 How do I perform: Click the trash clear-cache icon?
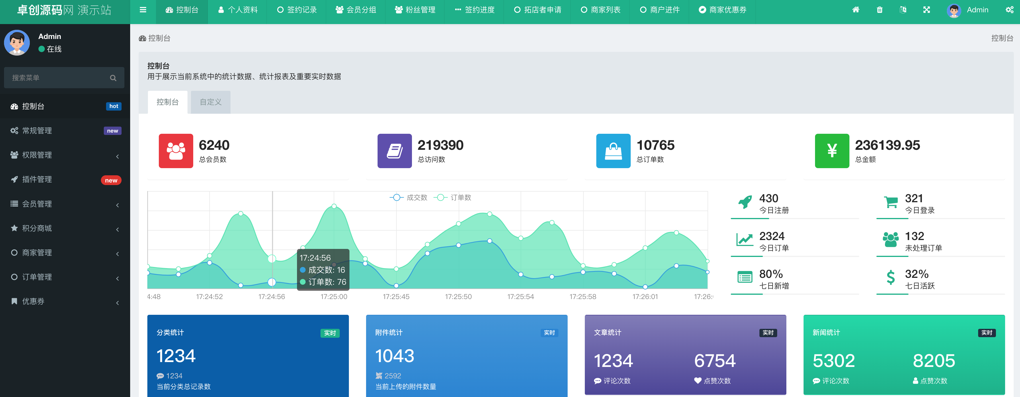(880, 10)
